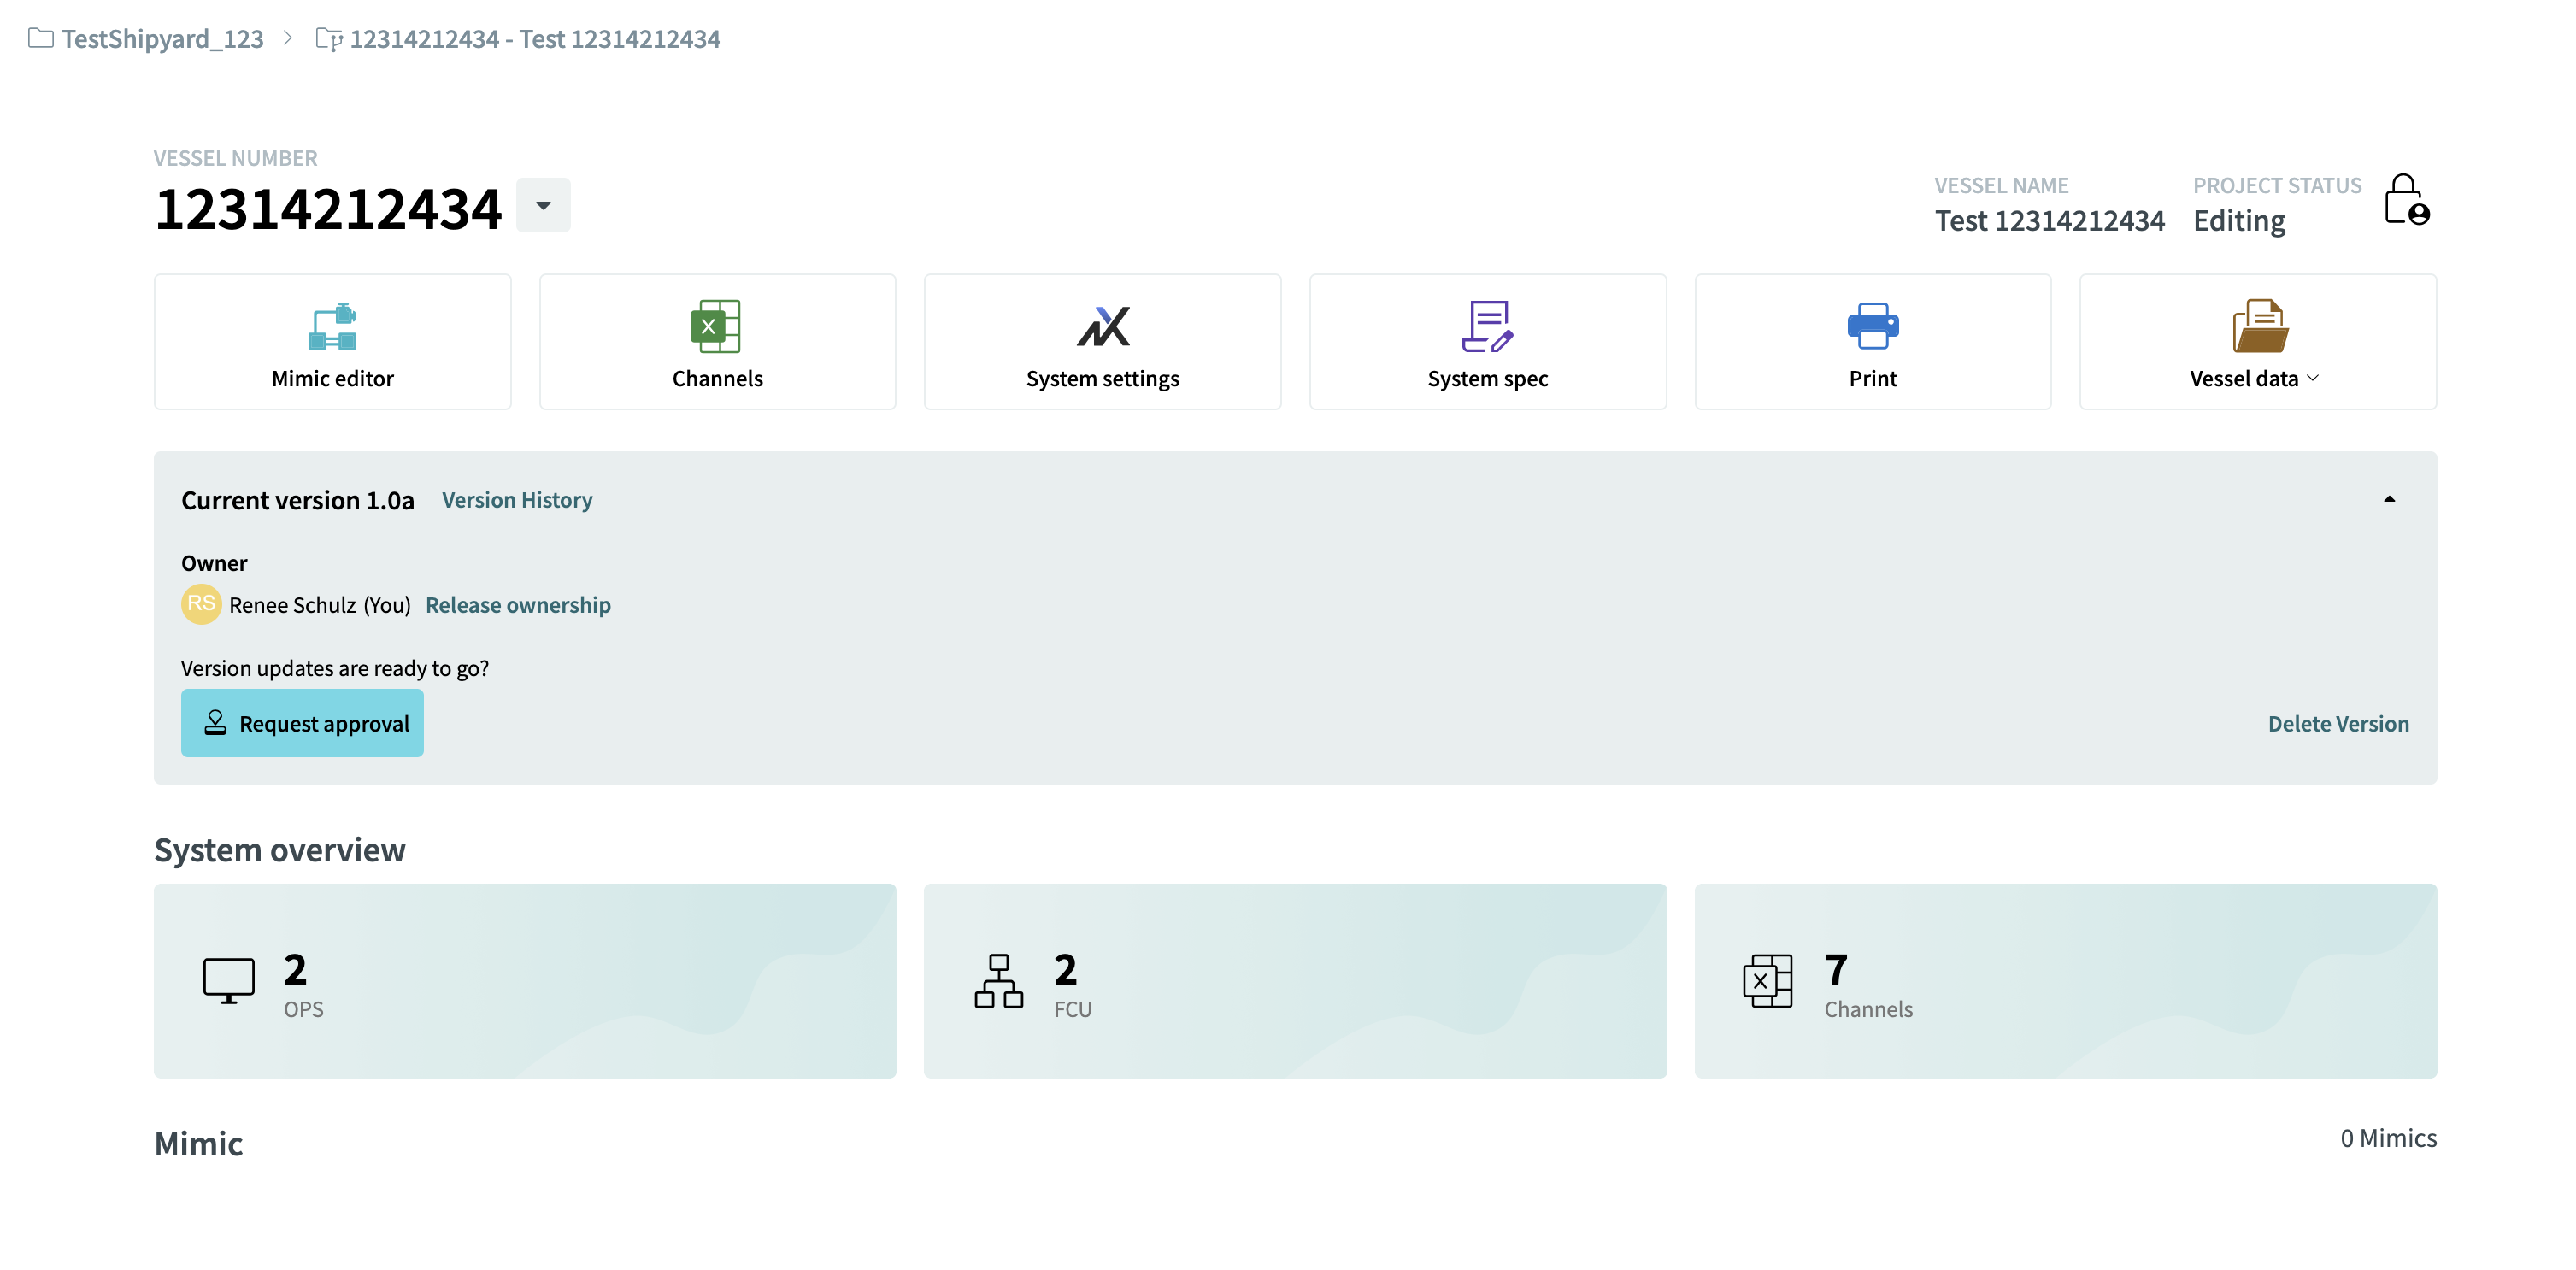Viewport: 2576px width, 1270px height.
Task: Click the RS owner avatar
Action: pos(201,604)
